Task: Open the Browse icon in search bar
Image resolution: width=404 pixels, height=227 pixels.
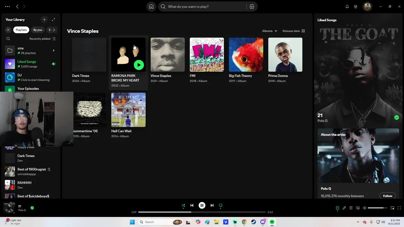Action: point(252,7)
